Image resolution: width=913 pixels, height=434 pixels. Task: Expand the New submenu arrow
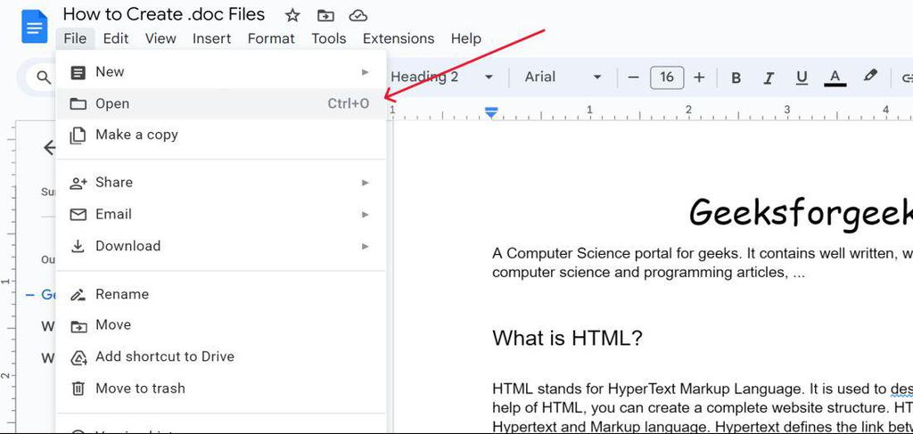[365, 72]
